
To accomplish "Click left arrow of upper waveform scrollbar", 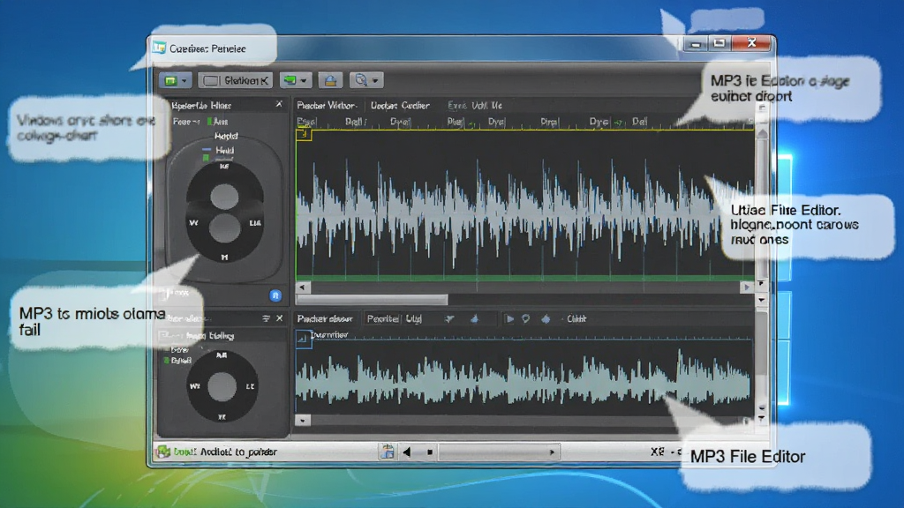I will point(302,287).
